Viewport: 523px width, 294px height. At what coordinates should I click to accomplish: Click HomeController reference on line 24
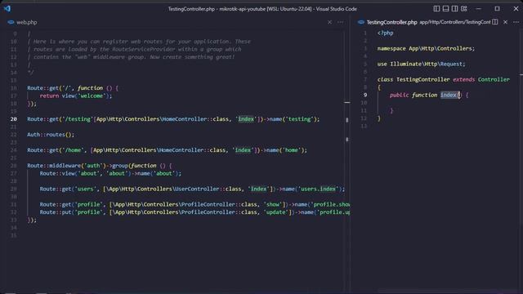click(181, 150)
